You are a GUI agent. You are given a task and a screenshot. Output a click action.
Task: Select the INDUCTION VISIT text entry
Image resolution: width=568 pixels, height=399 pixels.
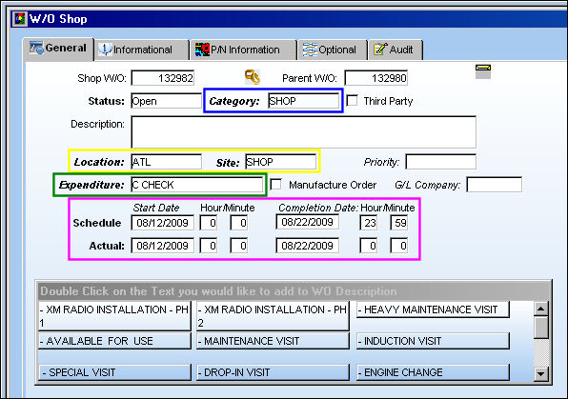pos(433,341)
